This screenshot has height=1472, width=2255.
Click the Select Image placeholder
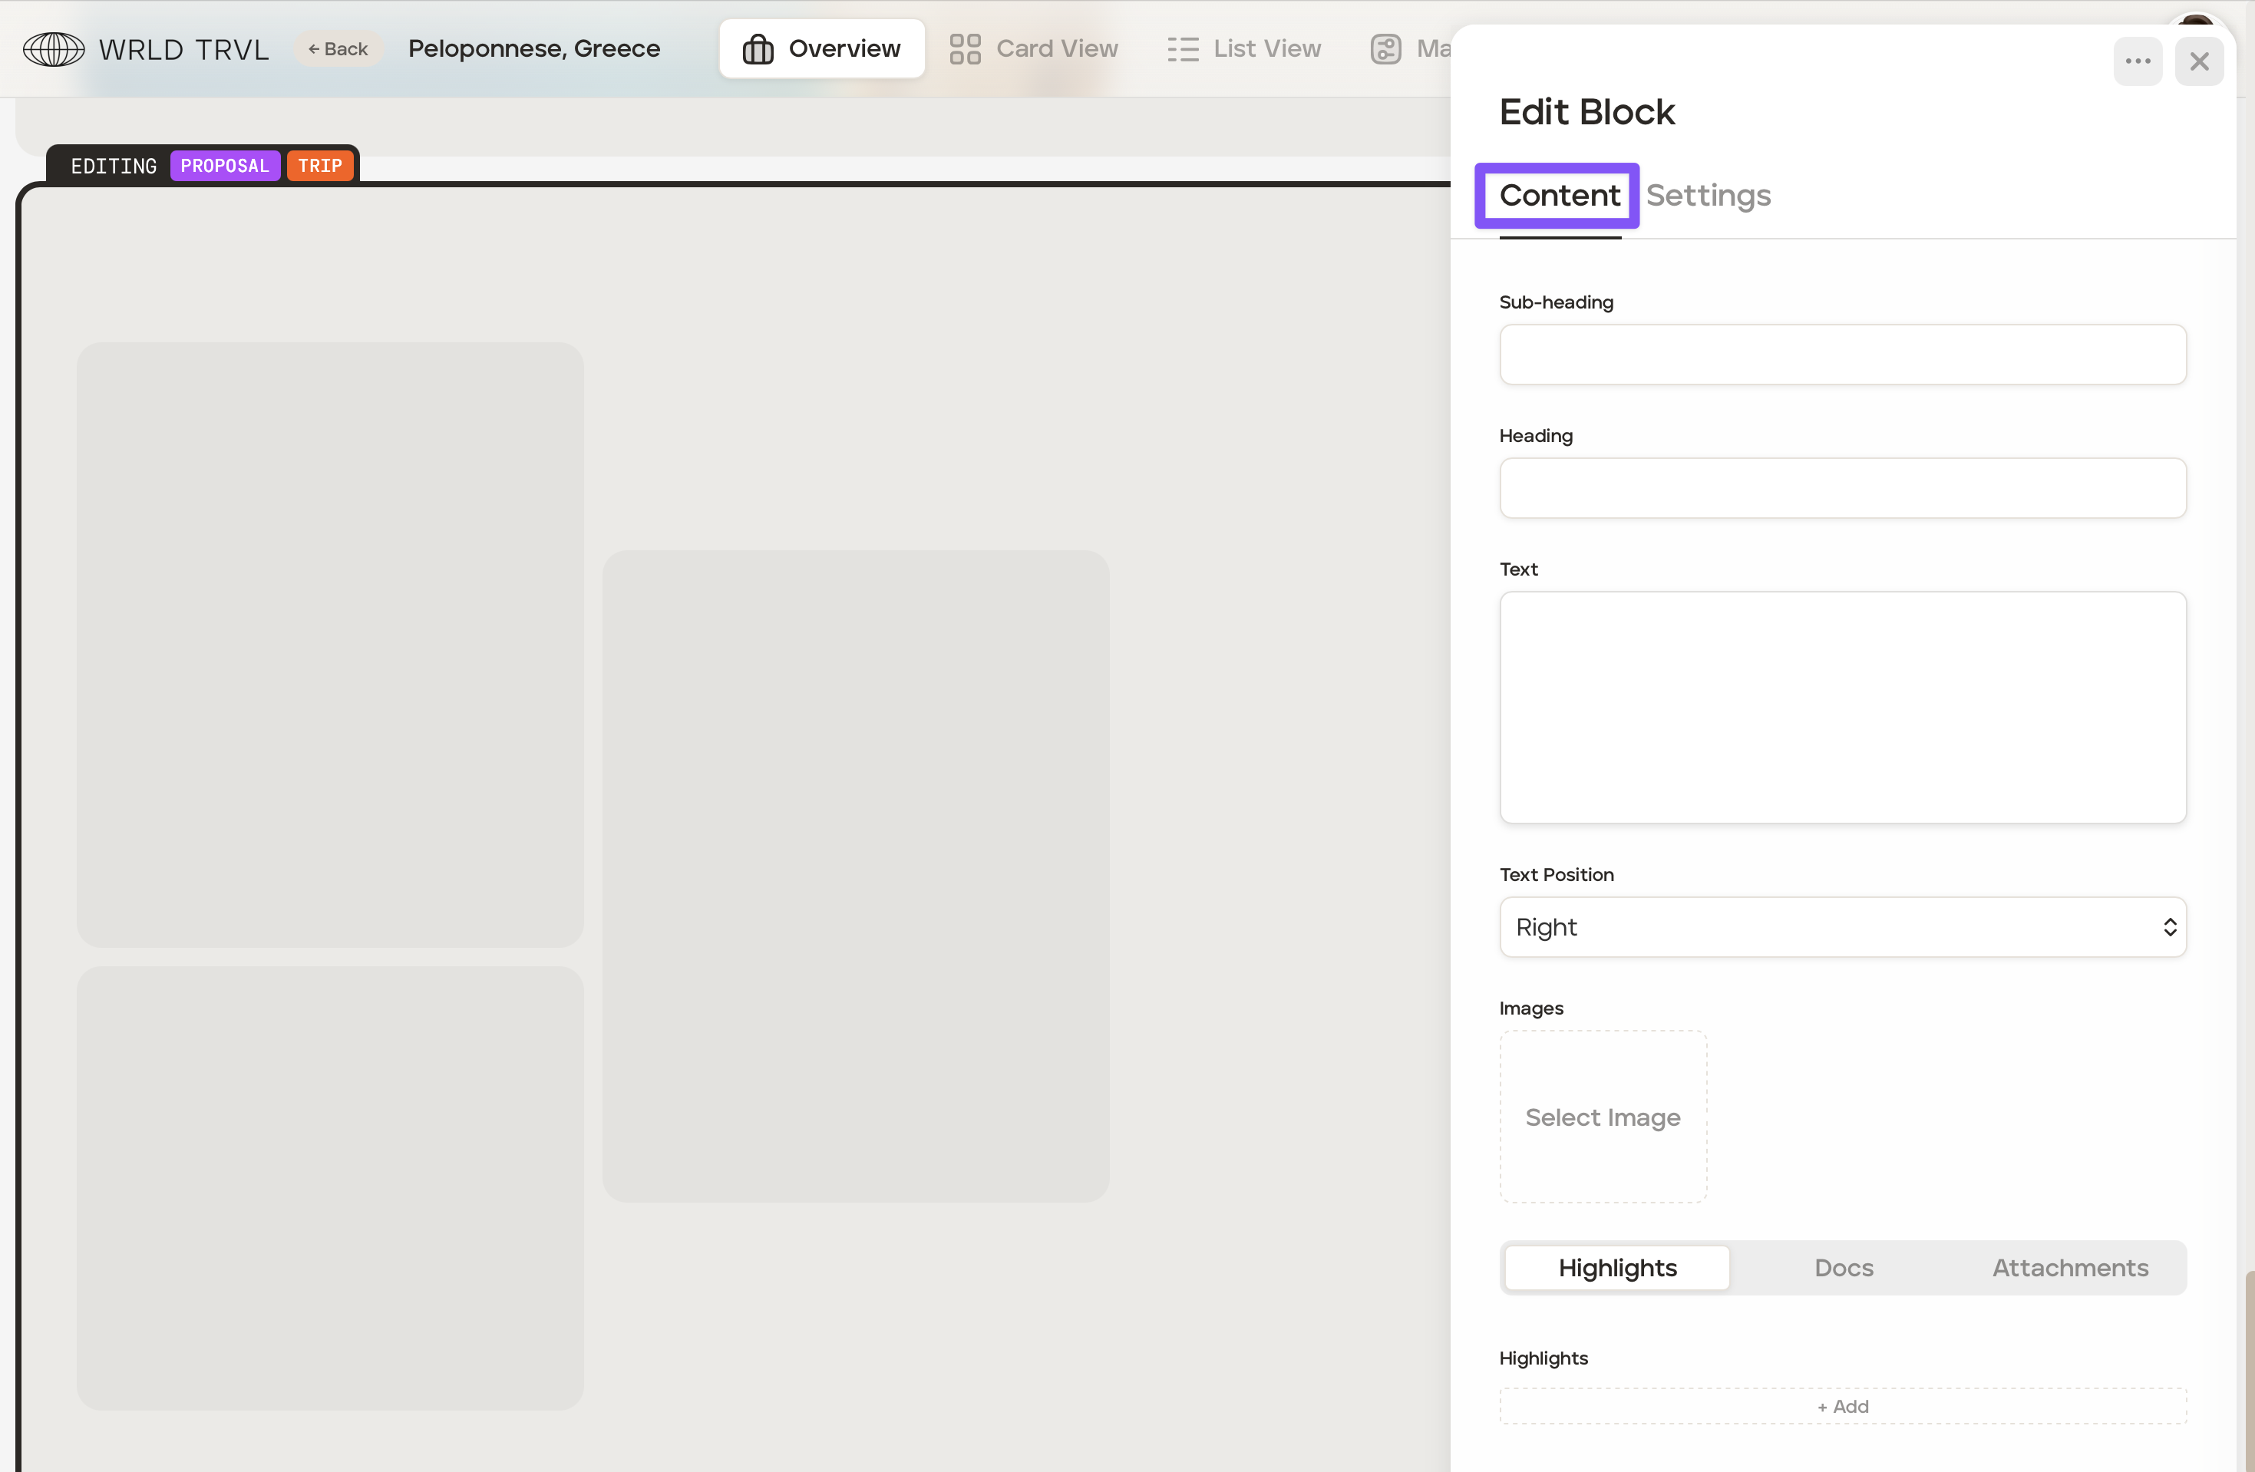[1602, 1117]
